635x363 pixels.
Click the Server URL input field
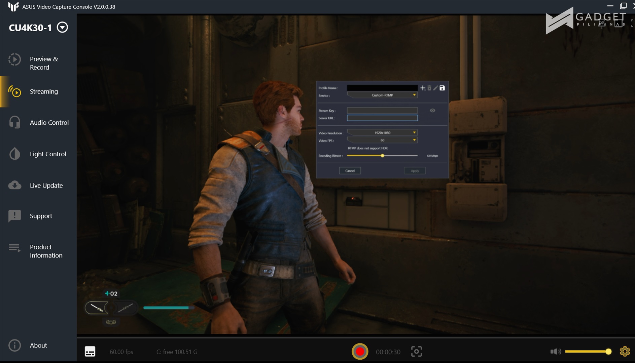tap(382, 118)
